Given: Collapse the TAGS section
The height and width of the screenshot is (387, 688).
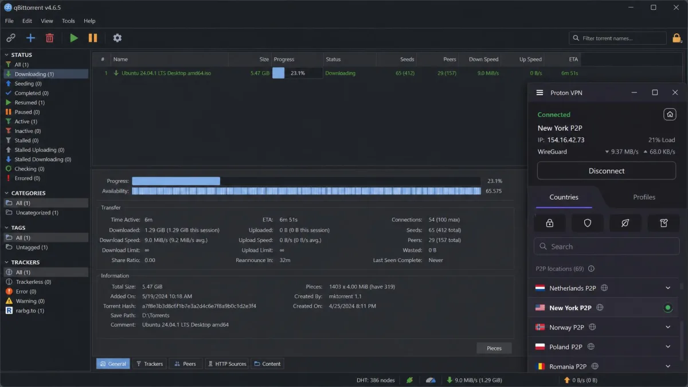Looking at the screenshot, I should point(7,228).
